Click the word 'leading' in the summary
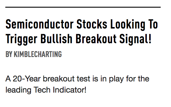 tap(19, 90)
